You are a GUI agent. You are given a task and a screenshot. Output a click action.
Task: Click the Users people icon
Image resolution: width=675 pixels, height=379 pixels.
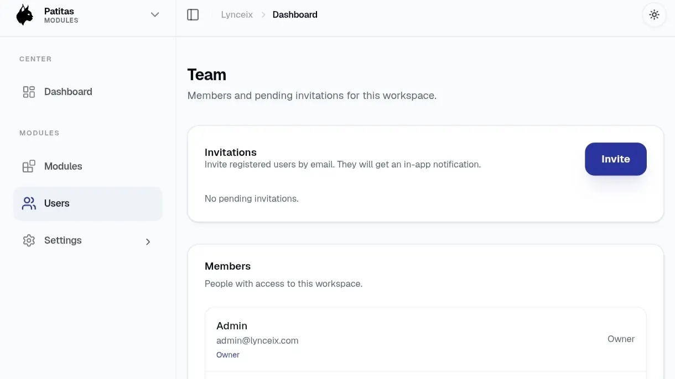29,203
